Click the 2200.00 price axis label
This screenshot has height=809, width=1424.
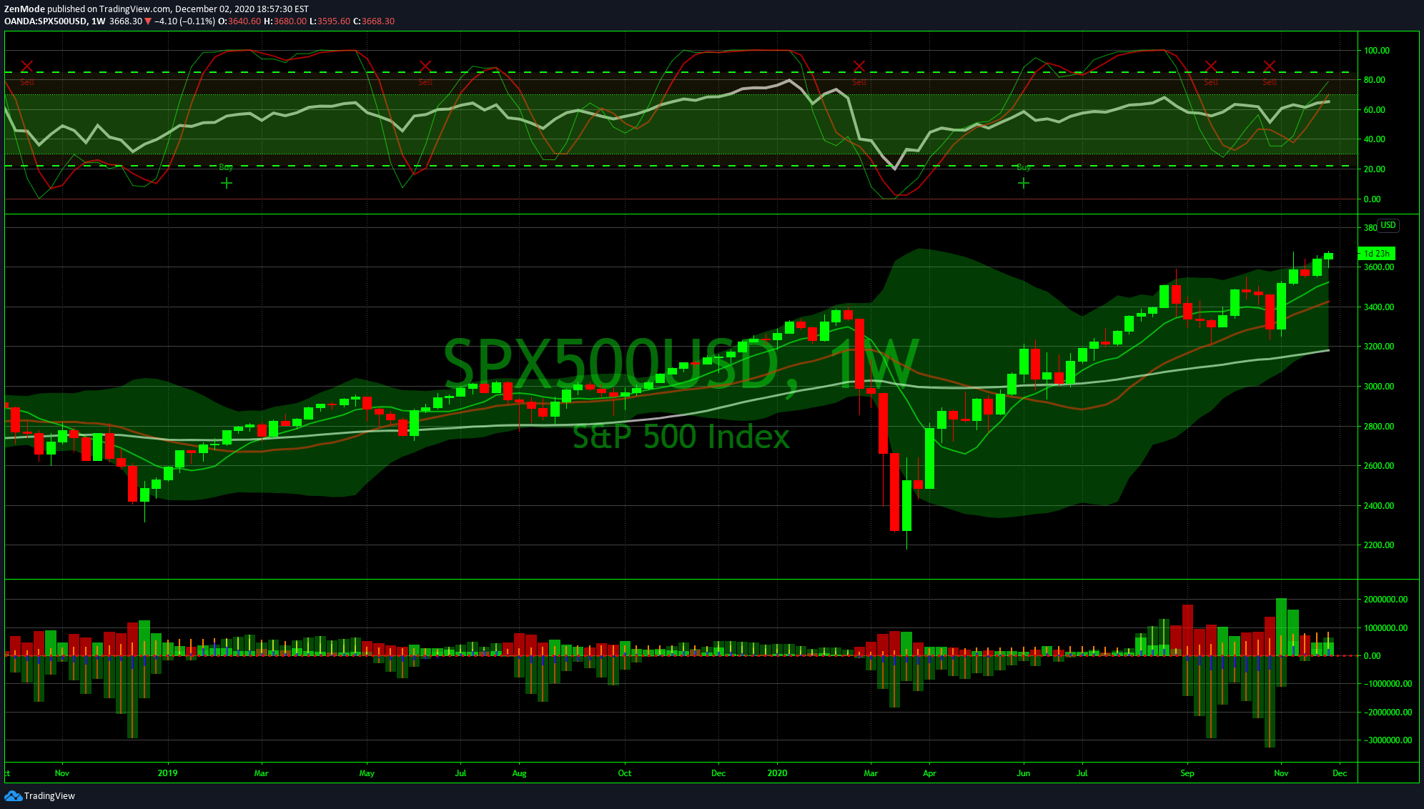1379,545
